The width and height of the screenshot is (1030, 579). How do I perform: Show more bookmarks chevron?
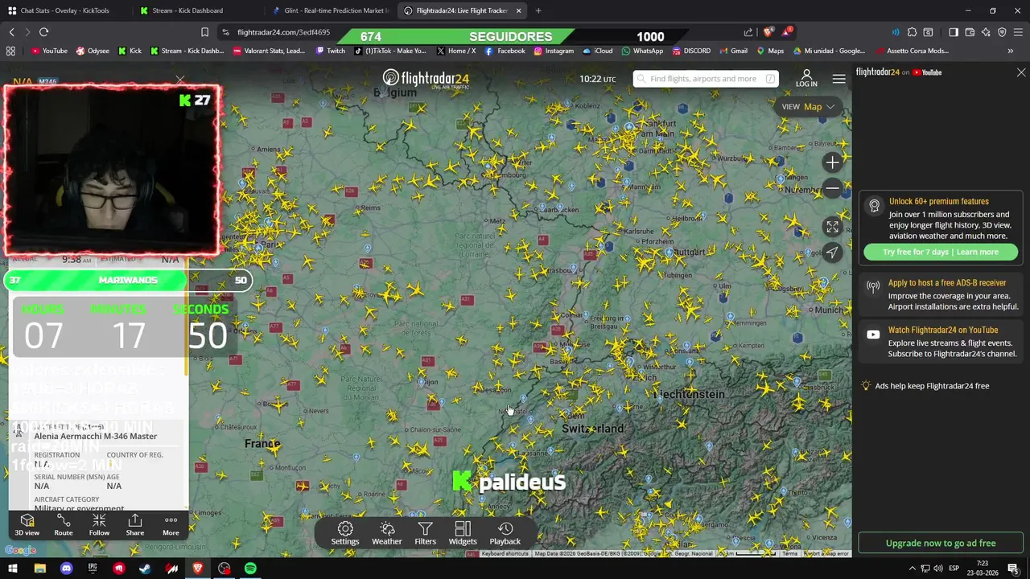tap(1011, 51)
